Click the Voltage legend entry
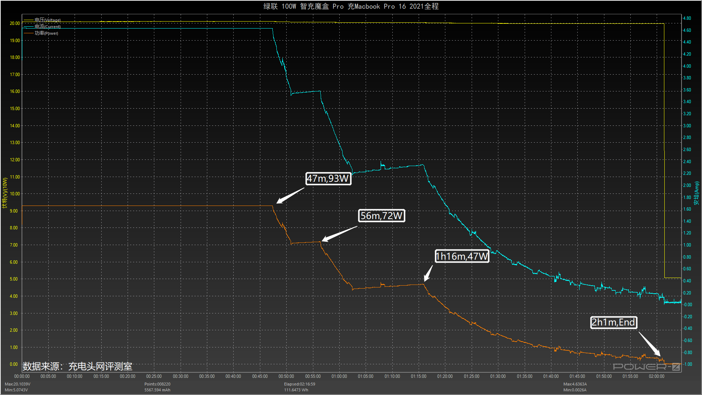This screenshot has height=395, width=702. (48, 20)
